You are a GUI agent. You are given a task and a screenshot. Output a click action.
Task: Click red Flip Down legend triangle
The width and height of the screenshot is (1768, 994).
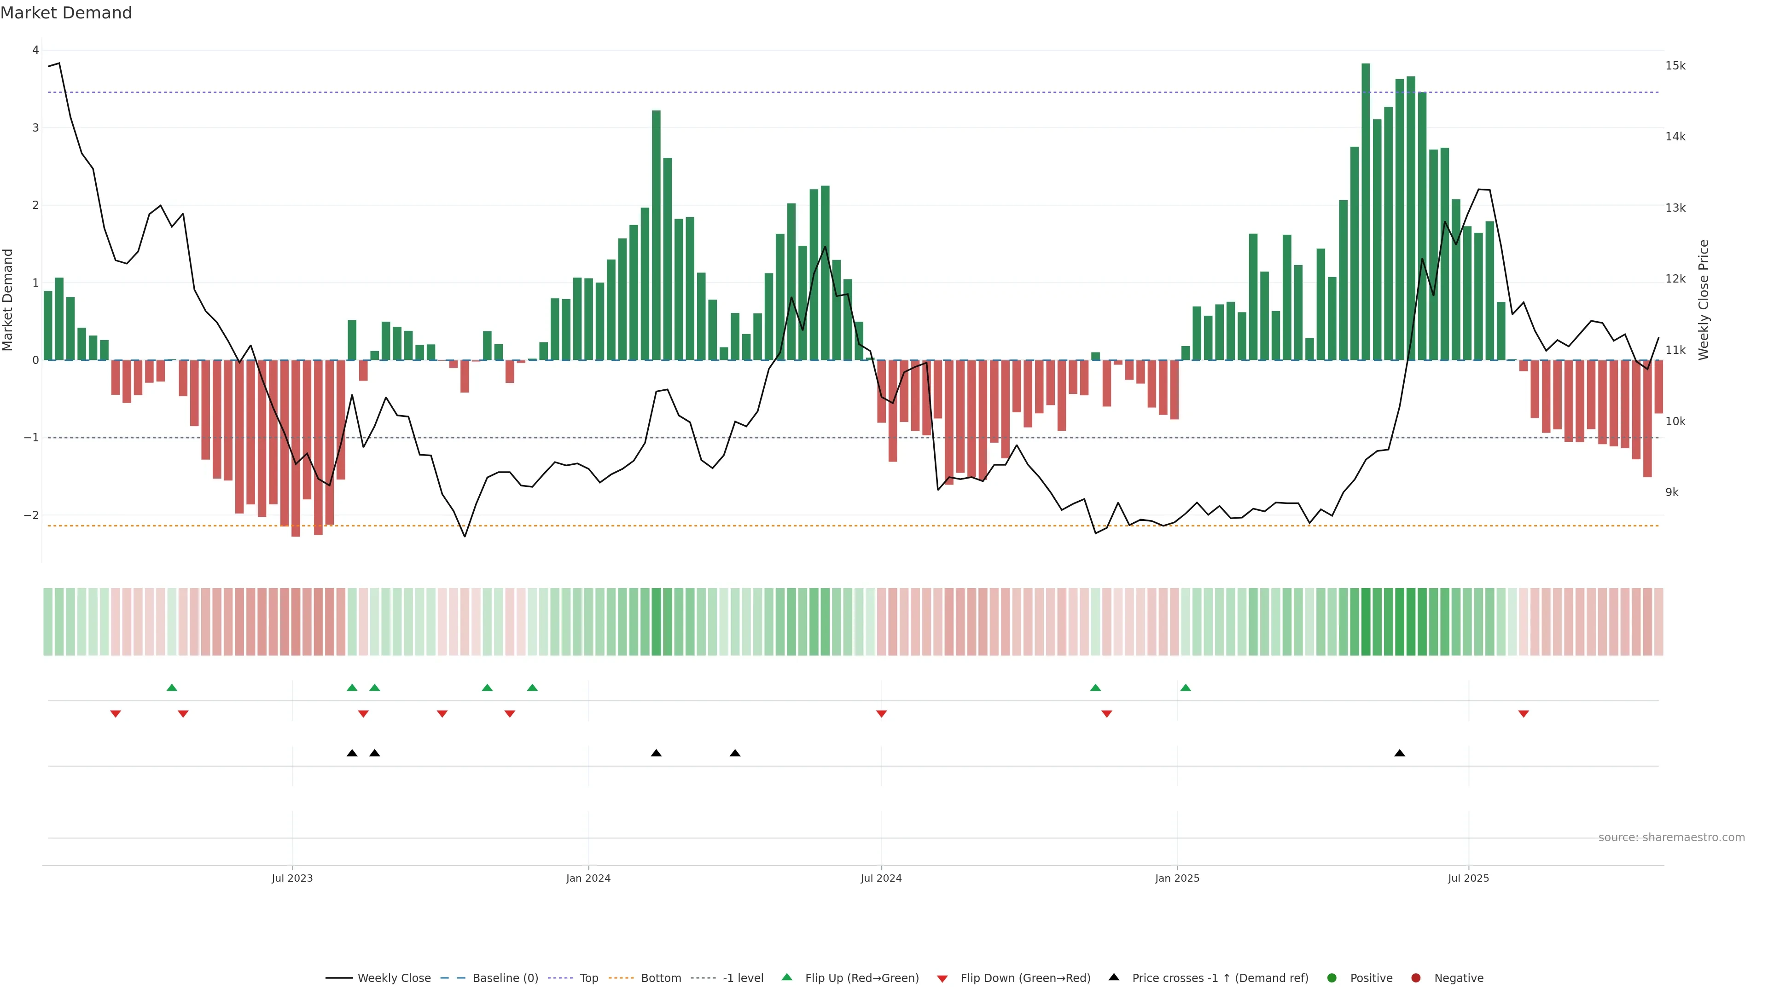[x=942, y=979]
